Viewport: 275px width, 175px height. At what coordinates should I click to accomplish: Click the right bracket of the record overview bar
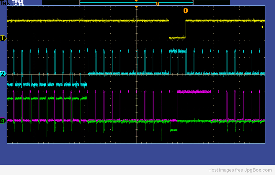click(193, 3)
